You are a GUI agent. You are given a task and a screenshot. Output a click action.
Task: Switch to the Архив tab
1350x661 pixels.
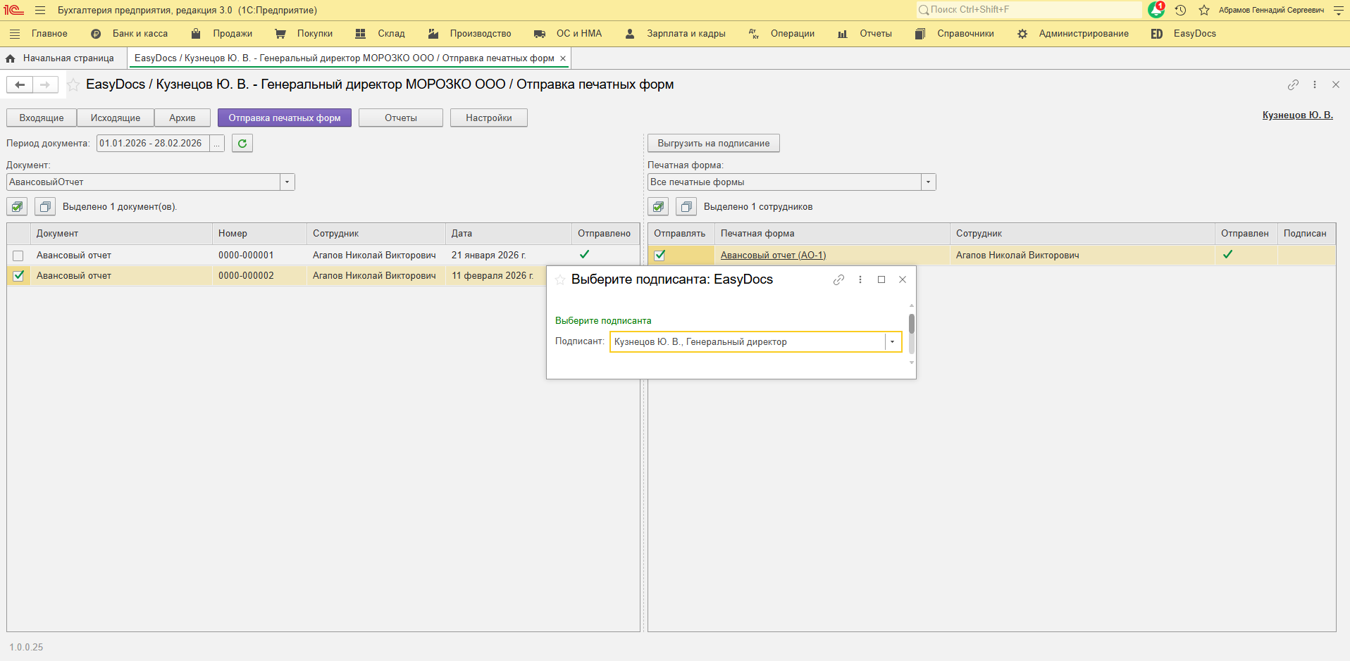coord(182,118)
